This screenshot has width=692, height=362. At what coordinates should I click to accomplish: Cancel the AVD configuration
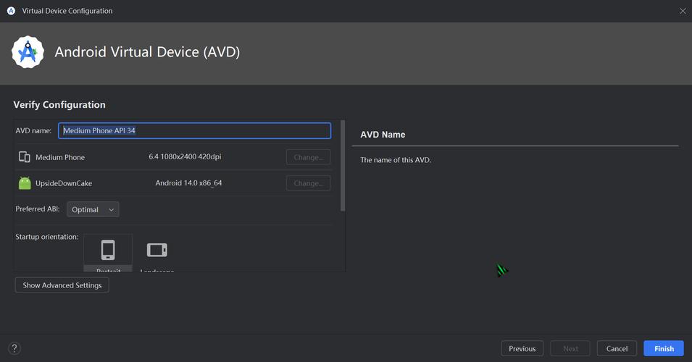click(617, 348)
